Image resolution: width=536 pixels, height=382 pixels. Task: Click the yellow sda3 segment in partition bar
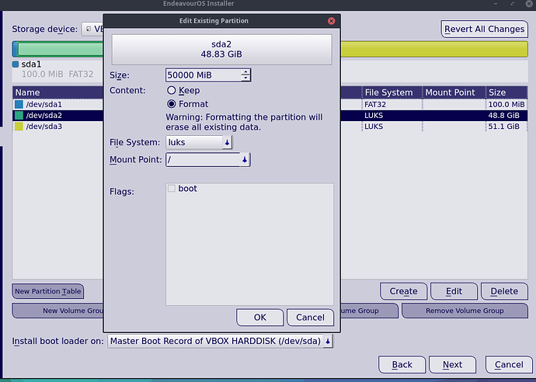coord(434,49)
